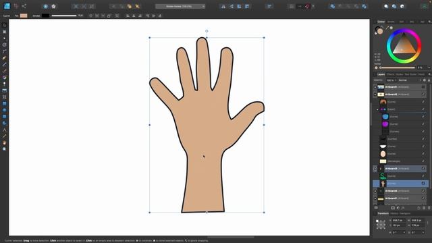Click the Divide boolean operation icon
Image resolution: width=432 pixels, height=243 pixels.
click(364, 6)
